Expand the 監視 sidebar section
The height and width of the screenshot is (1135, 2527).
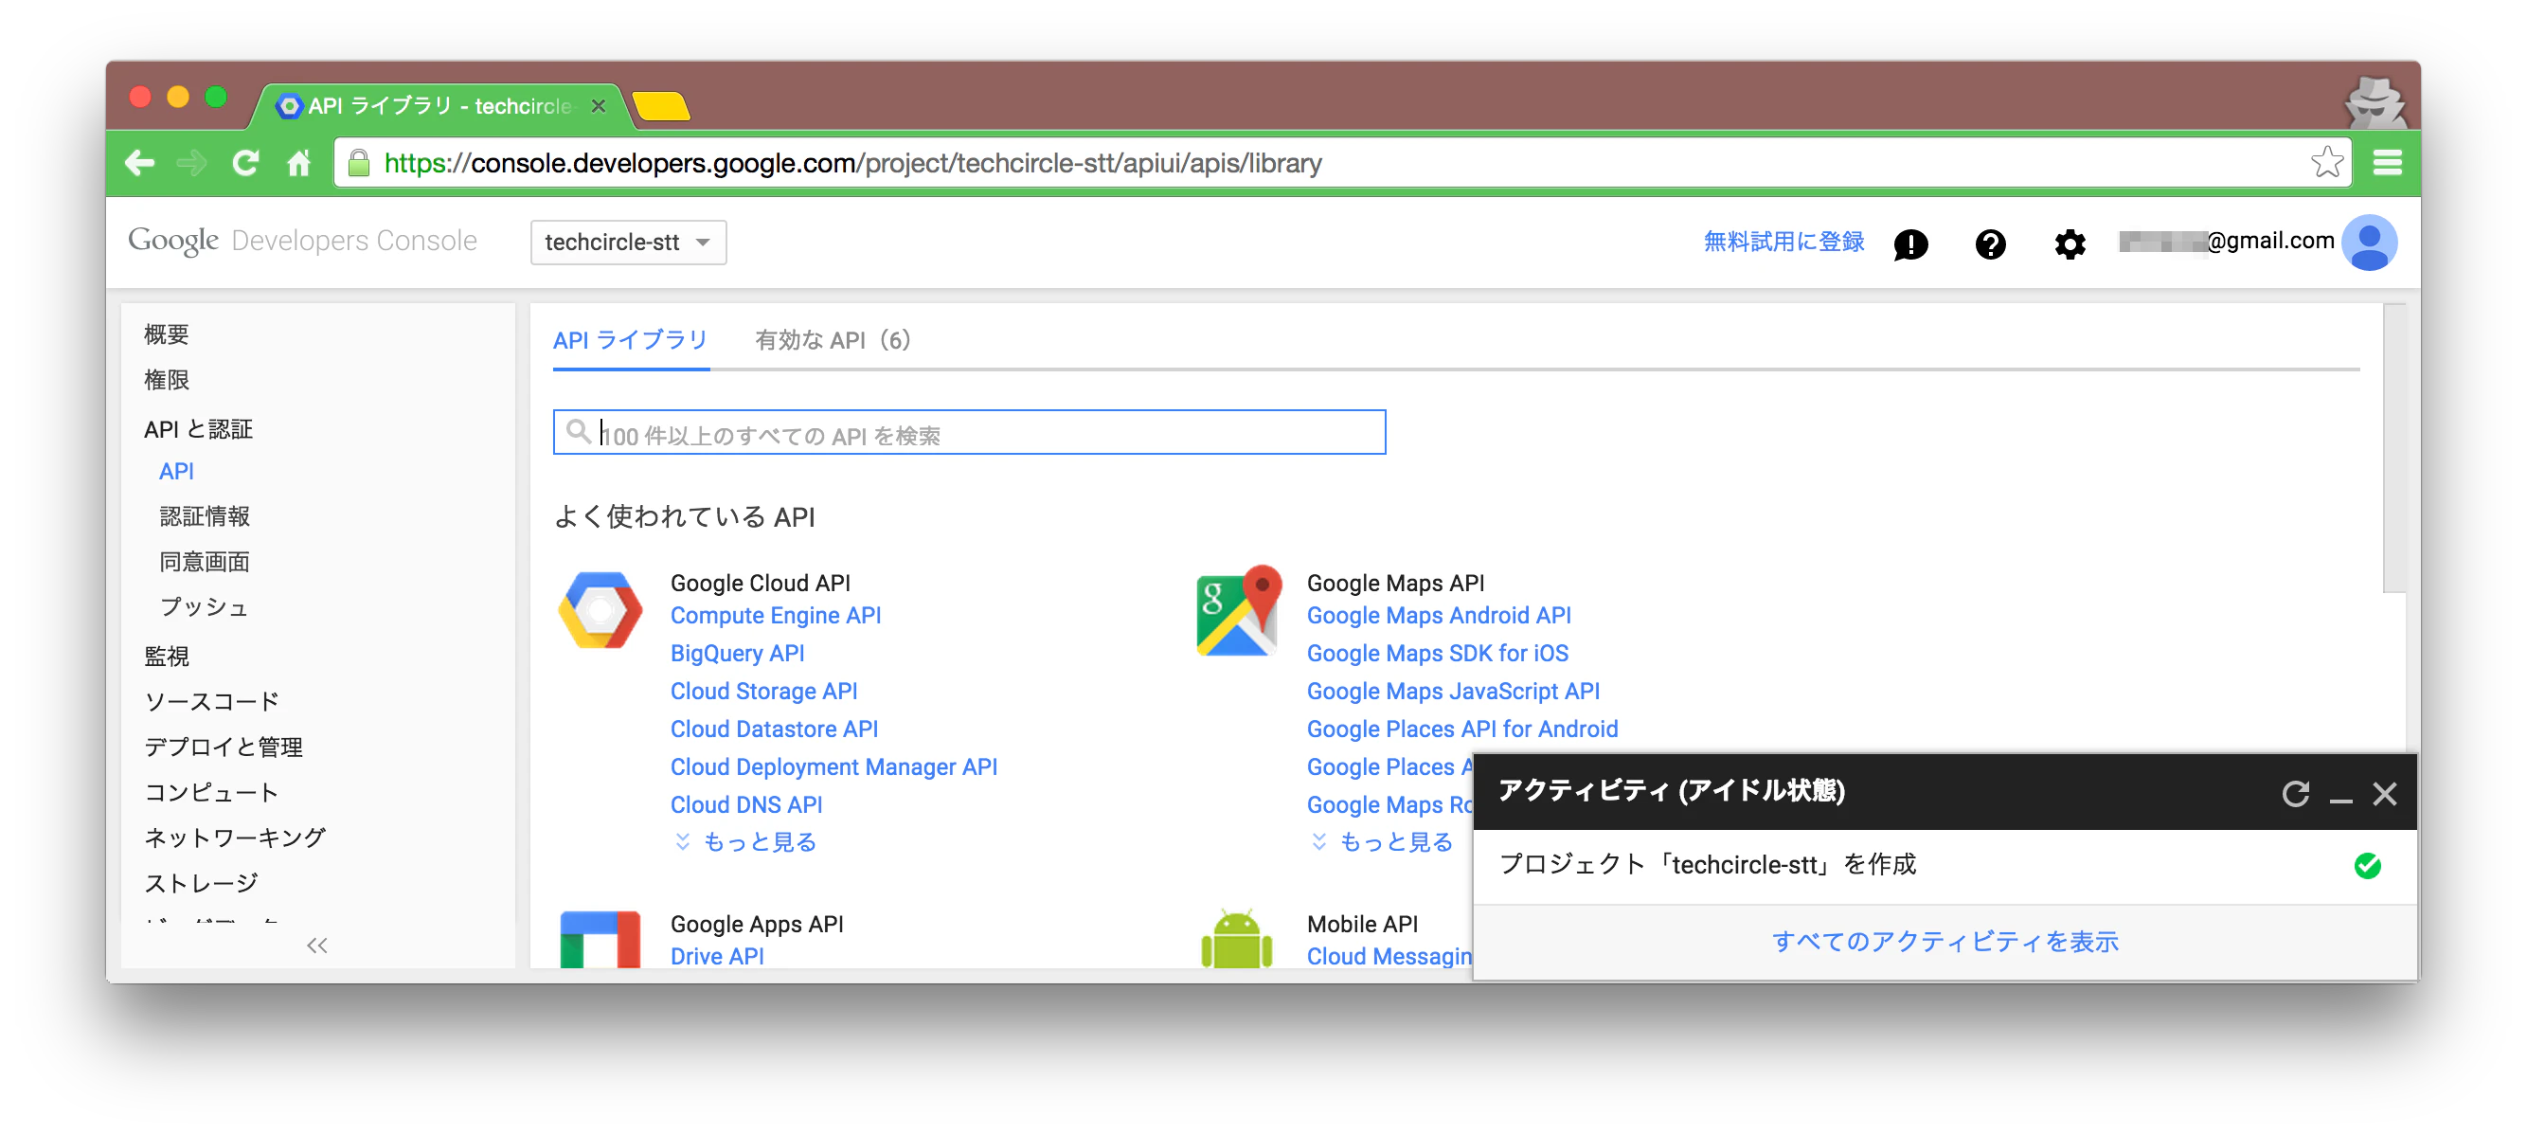coord(167,656)
